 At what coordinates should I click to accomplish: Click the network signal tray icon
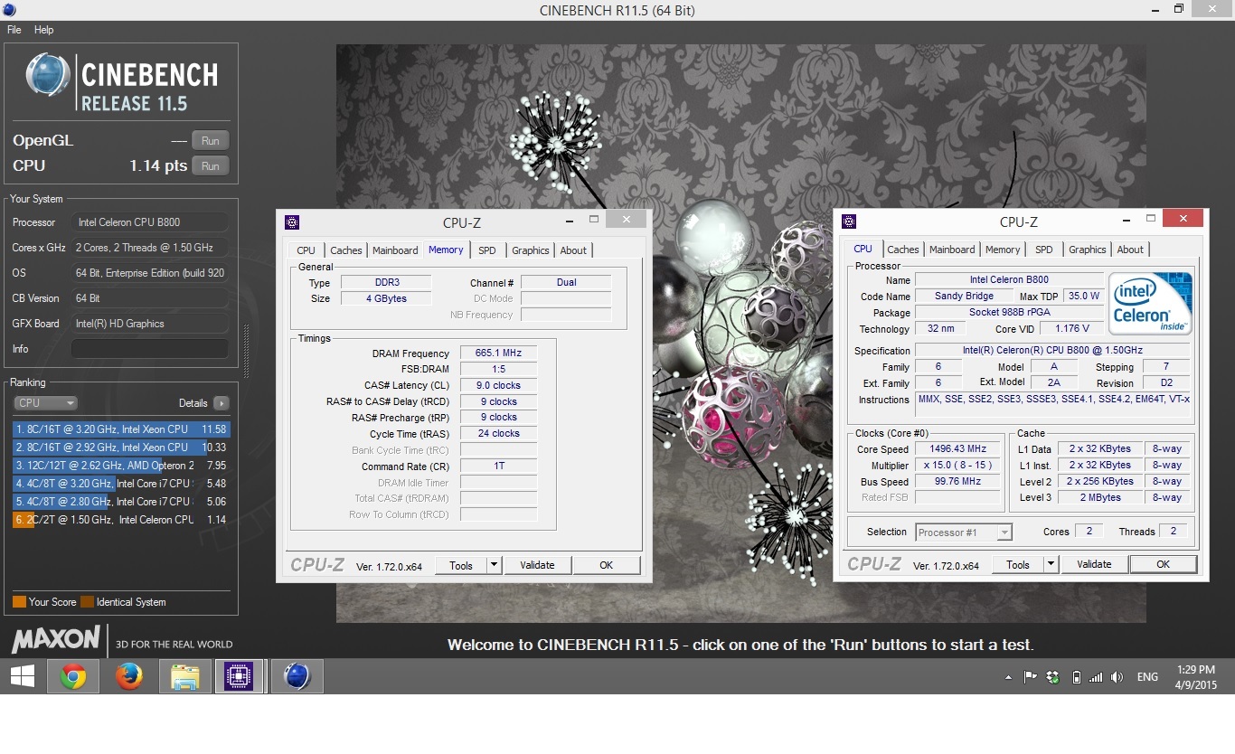[x=1096, y=677]
